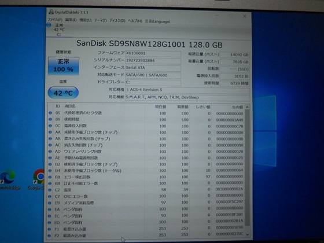Click the firmware field X6106001
Image resolution: width=324 pixels, height=243 pixels.
(x=153, y=53)
